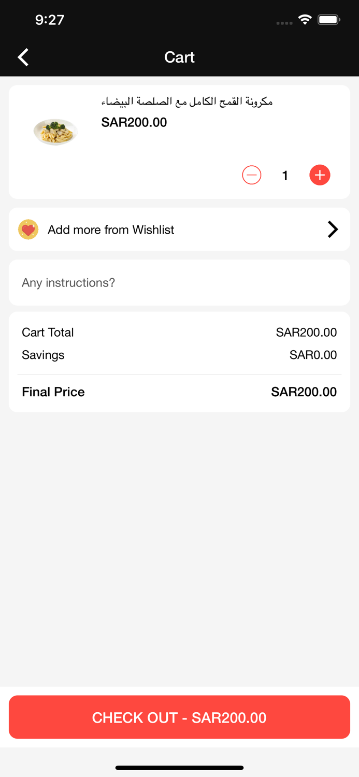Tap the home indicator bar
Image resolution: width=359 pixels, height=777 pixels.
coord(179,768)
